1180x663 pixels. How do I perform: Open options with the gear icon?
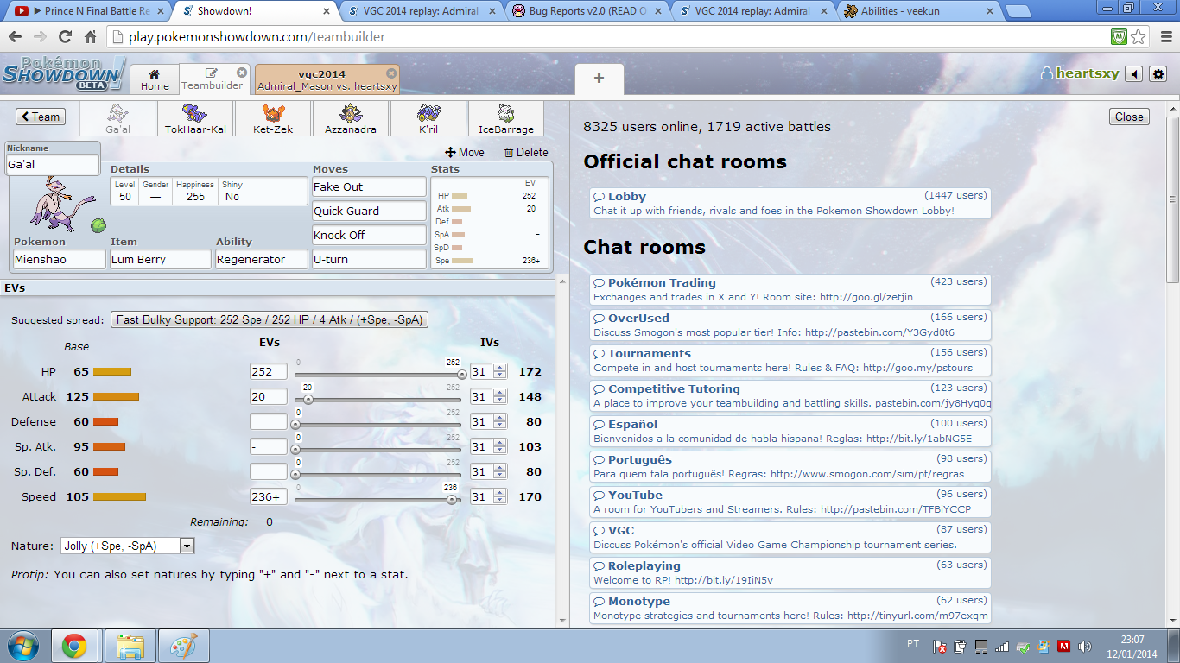(1158, 74)
